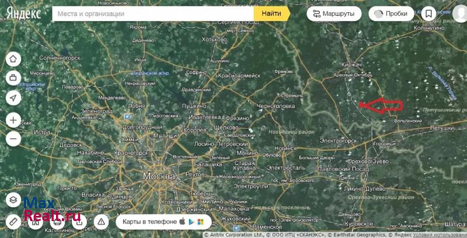The width and height of the screenshot is (467, 238).
Task: Open the bookmarks icon
Action: (429, 13)
